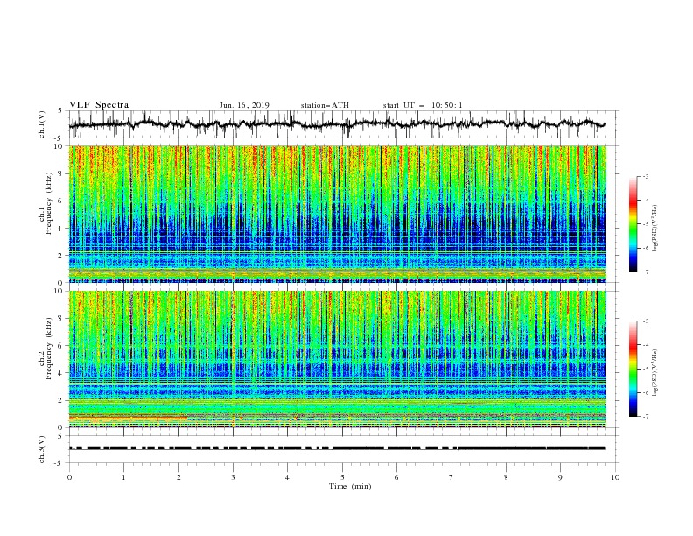Viewport: 693px width, 536px height.
Task: Click inside the ch.1 spectrogram panel
Action: point(337,214)
